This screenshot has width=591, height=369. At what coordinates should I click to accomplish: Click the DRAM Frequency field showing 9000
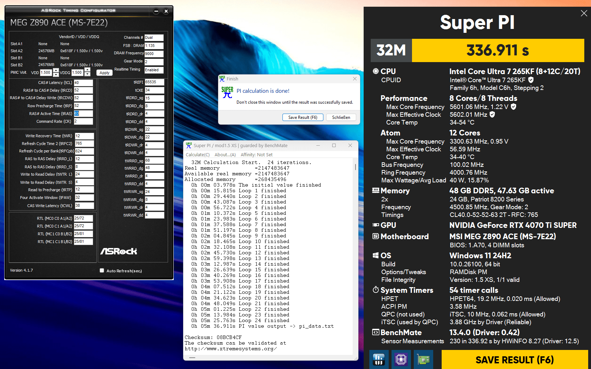pyautogui.click(x=154, y=54)
